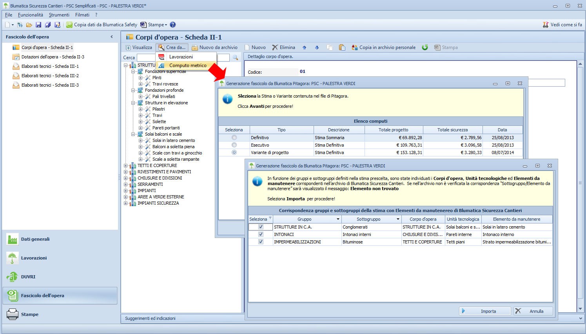Click the search magnifier next to Cerca
Viewport: 586px width, 334px height.
tap(235, 58)
